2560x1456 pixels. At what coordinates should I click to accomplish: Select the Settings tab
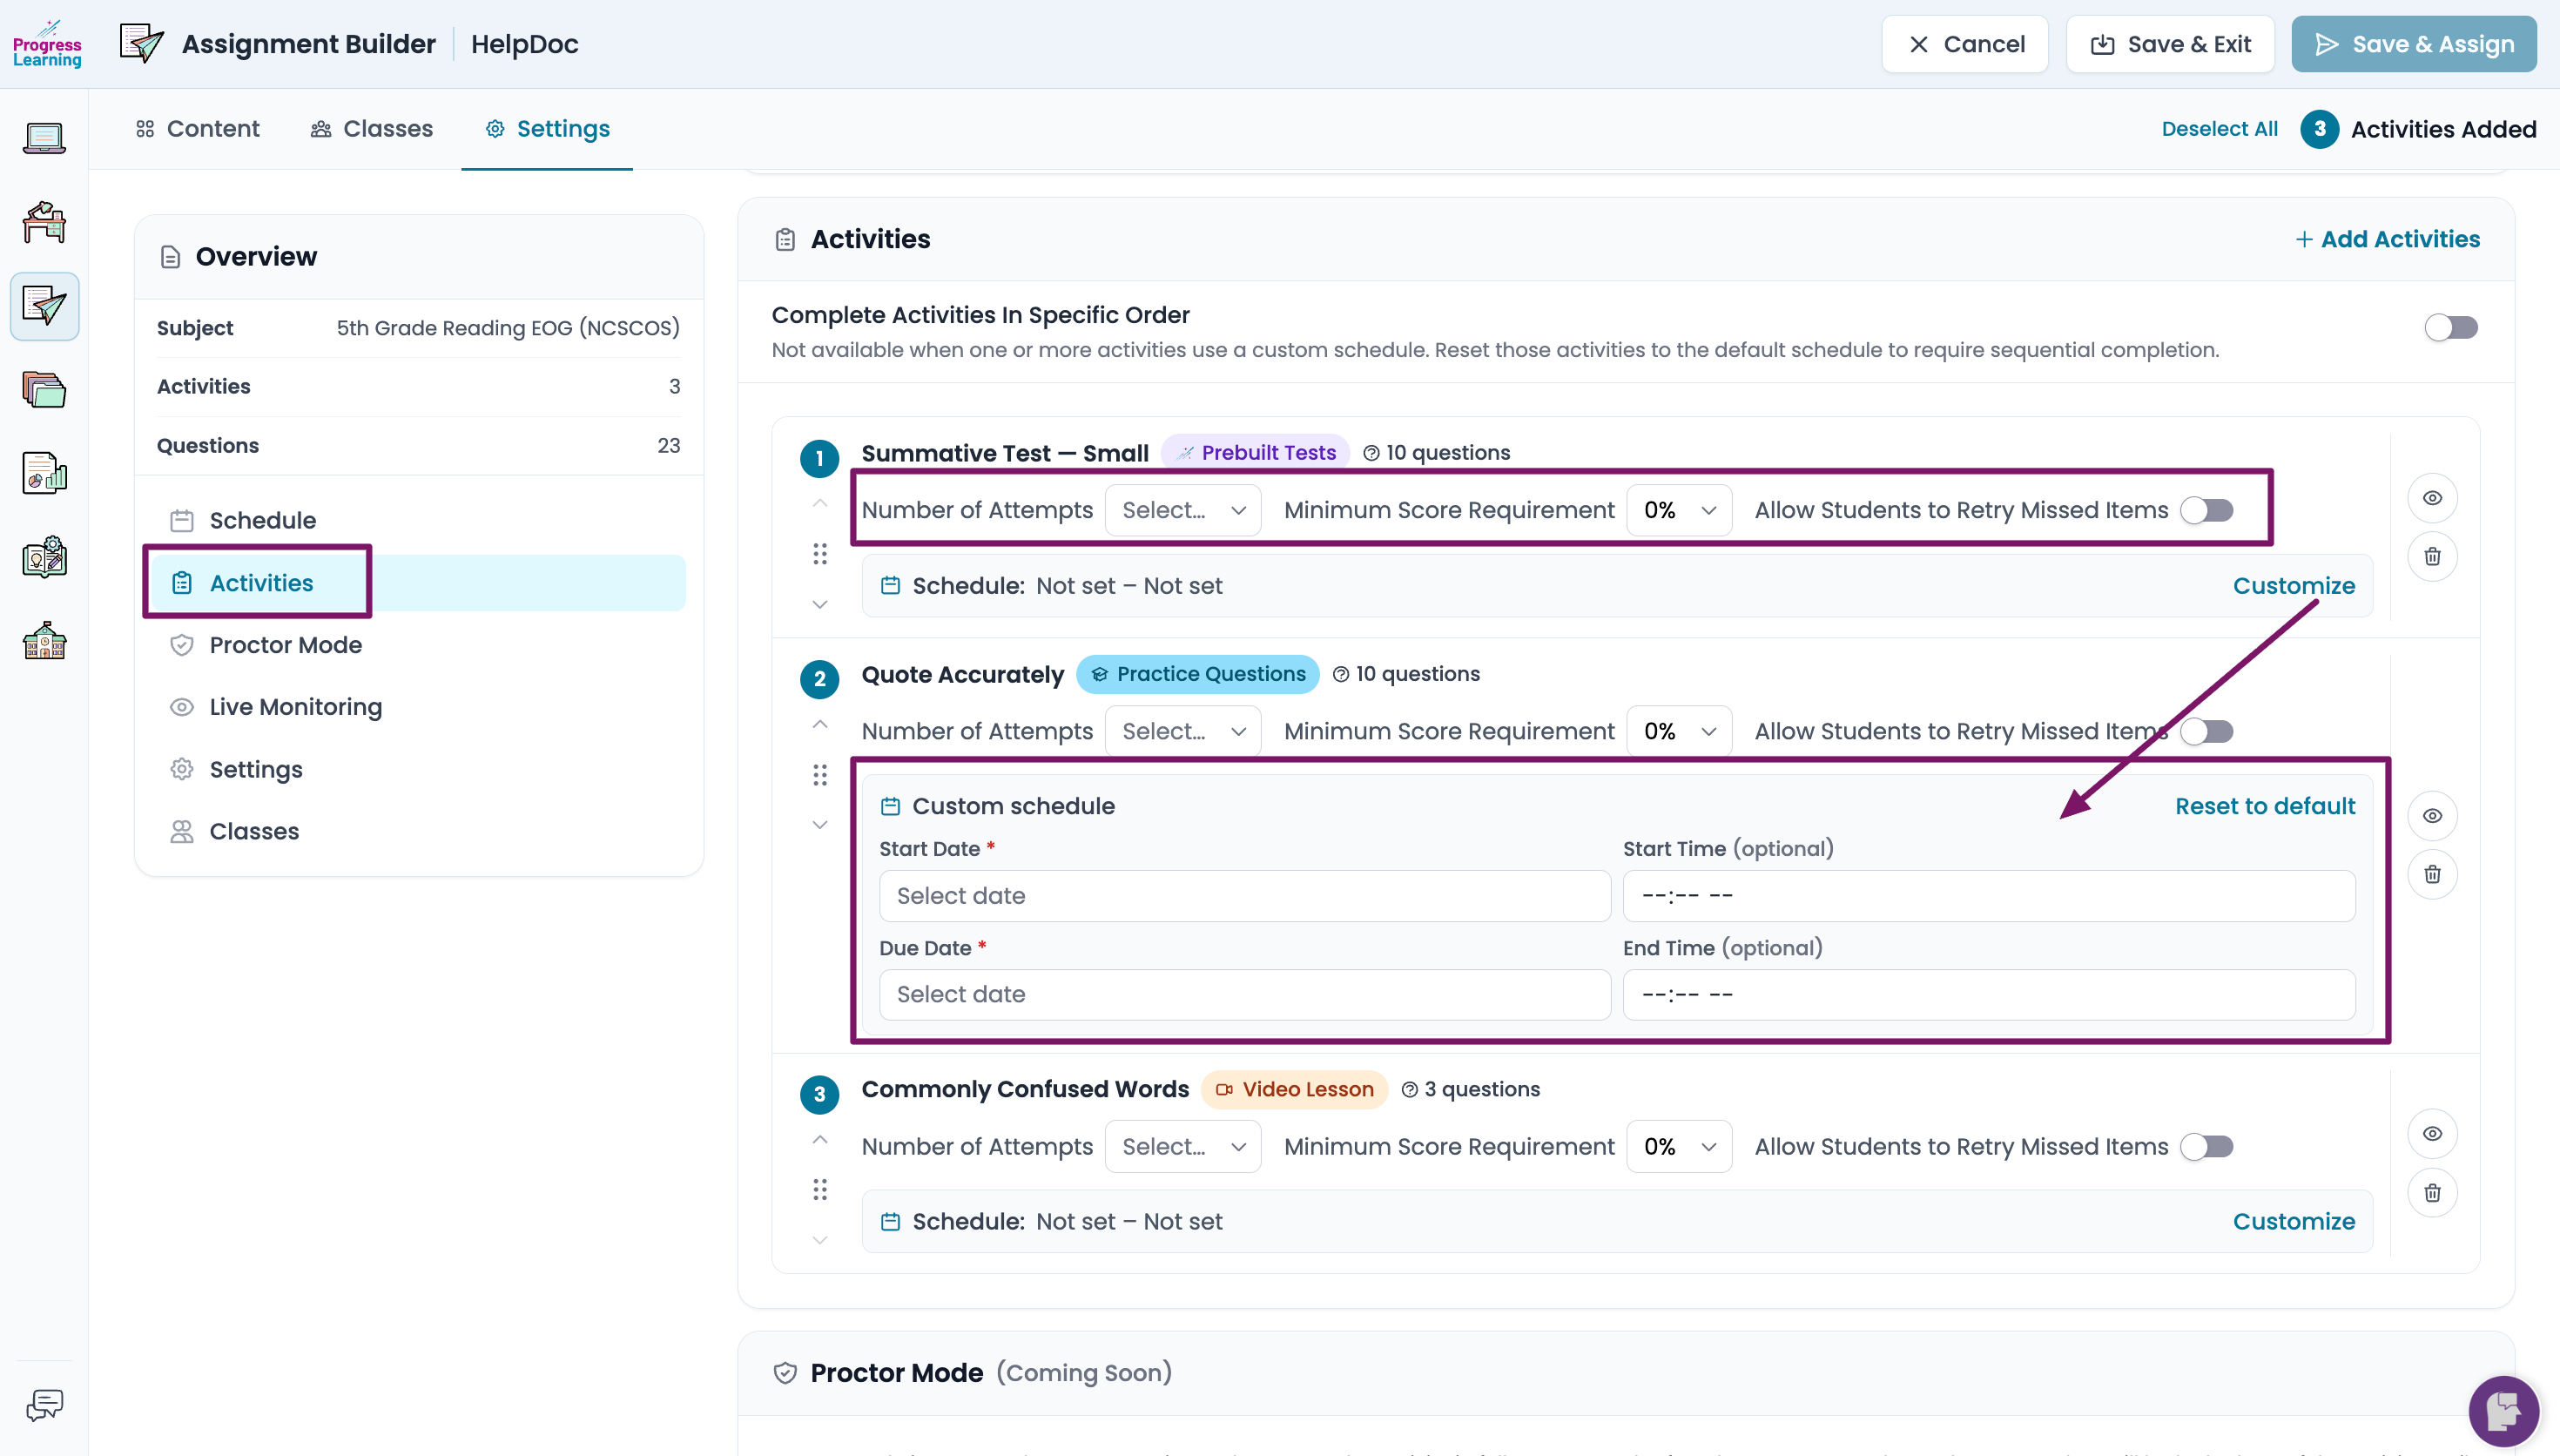coord(547,129)
